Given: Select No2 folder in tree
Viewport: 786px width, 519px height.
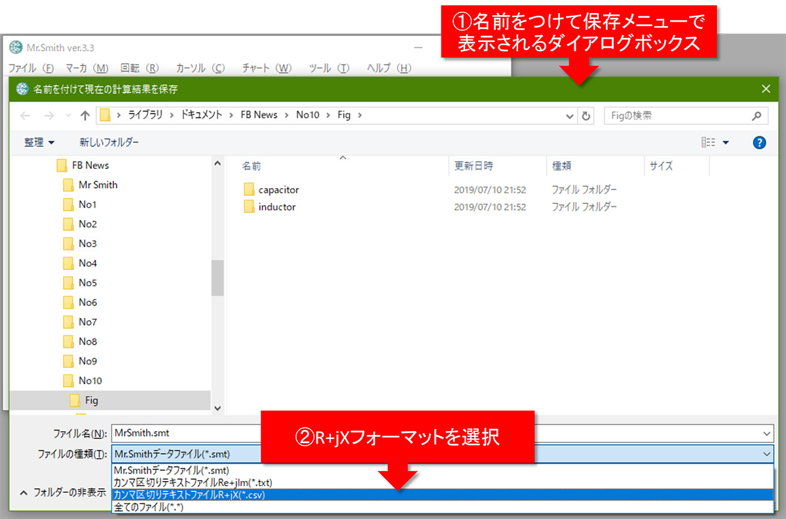Looking at the screenshot, I should 87,224.
